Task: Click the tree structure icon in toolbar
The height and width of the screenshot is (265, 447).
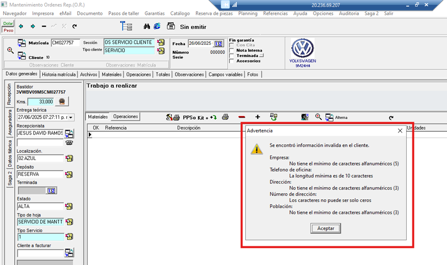Action: 126,26
